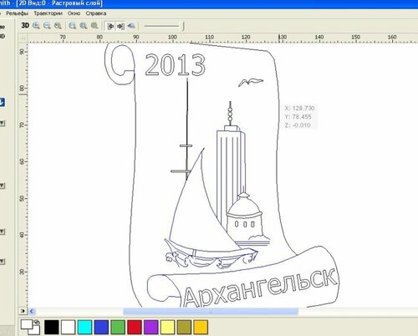Click the primary/secondary color swap icon
The image size is (418, 336).
tap(37, 322)
